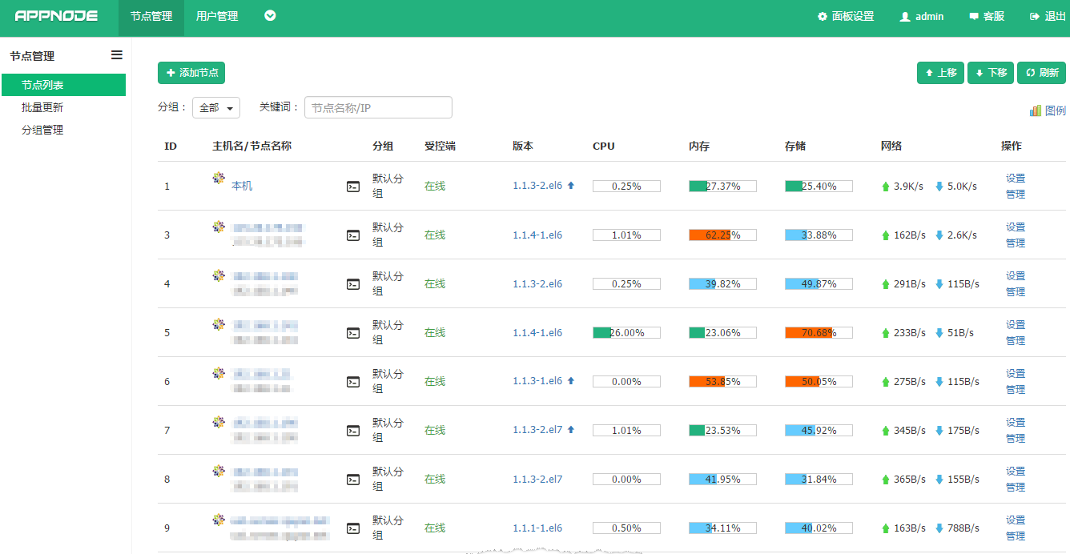Screen dimensions: 1070x554
Task: Click the node icon in row ID 9
Action: pos(219,520)
